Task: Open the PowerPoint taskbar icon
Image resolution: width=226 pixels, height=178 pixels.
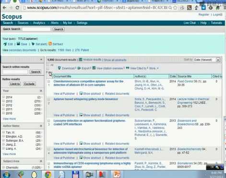Action: [x=117, y=175]
